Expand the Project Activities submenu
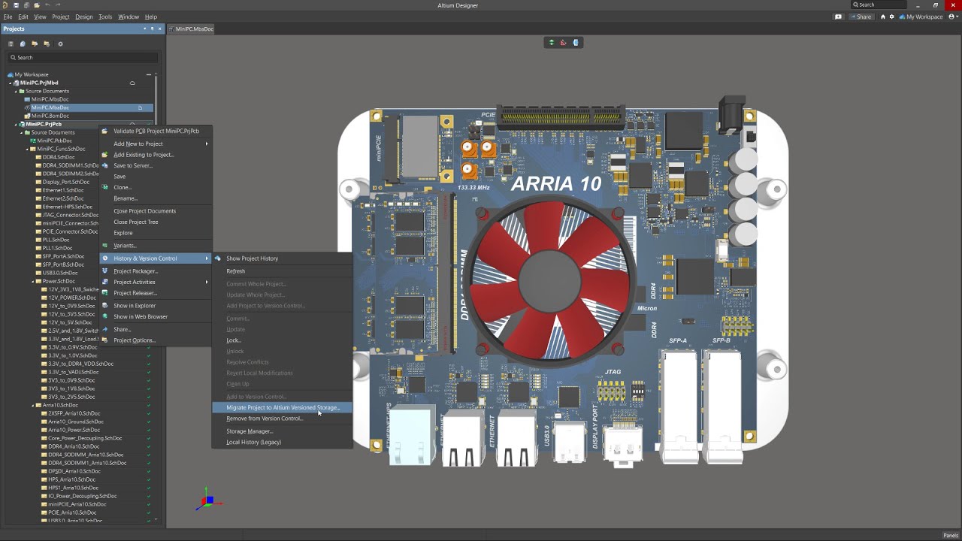 [x=134, y=282]
